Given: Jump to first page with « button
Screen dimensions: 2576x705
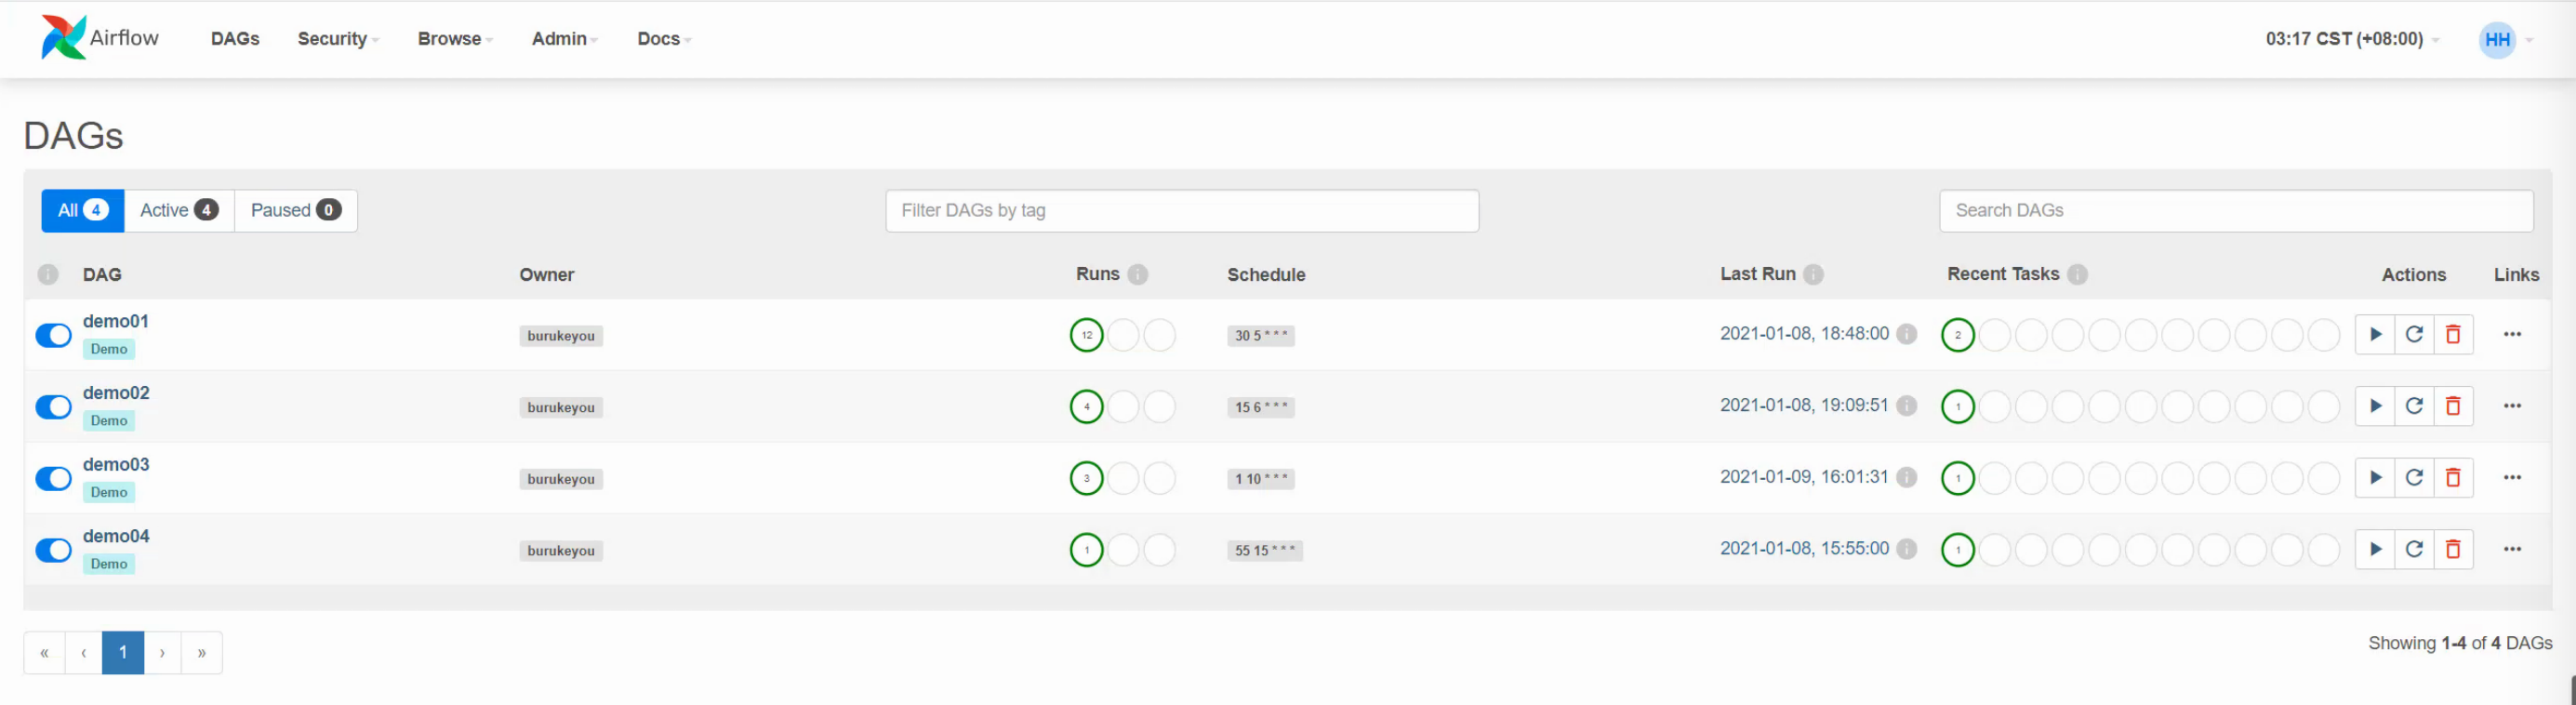Looking at the screenshot, I should (44, 652).
